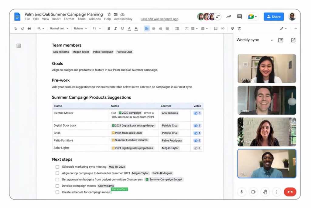Open the font size 11 dropdown
Image resolution: width=311 pixels, height=208 pixels.
[97, 29]
